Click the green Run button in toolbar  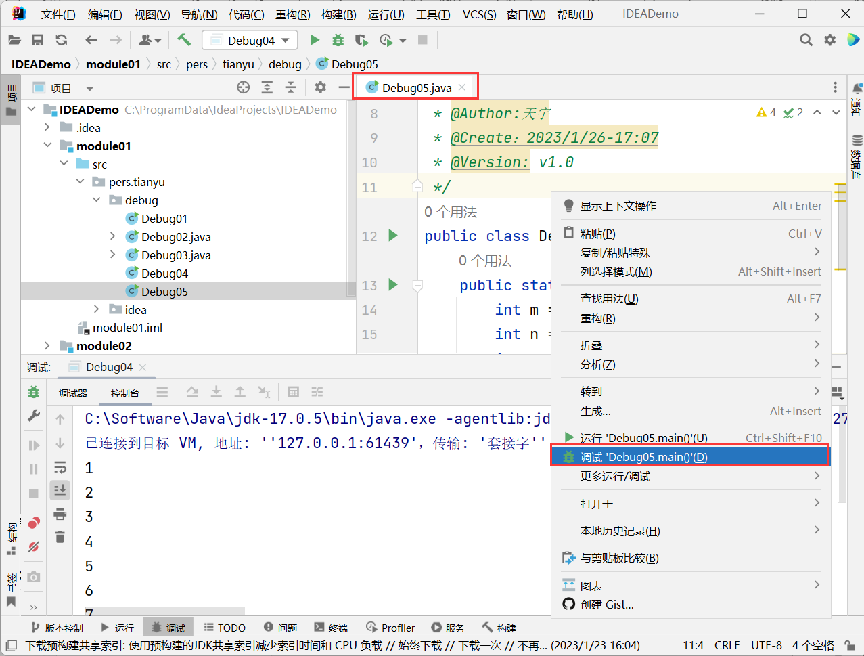pos(315,40)
